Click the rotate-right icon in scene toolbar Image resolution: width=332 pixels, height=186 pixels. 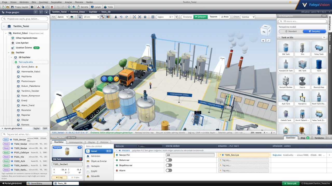click(x=127, y=17)
